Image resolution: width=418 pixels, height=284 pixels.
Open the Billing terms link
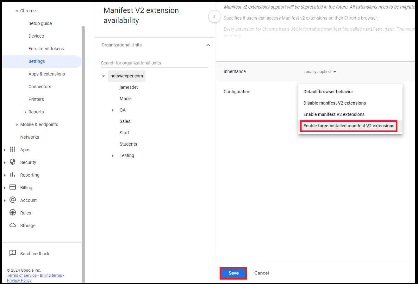51,275
